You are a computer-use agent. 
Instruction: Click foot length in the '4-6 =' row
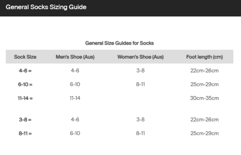point(204,71)
